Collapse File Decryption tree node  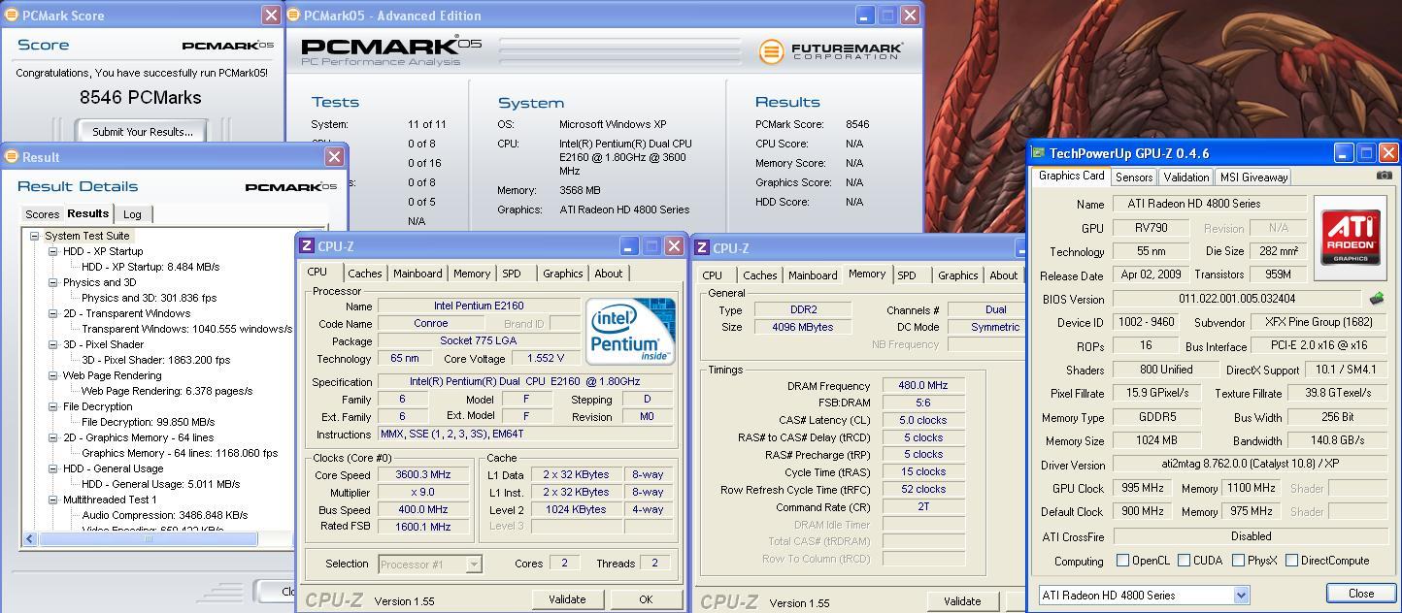(x=53, y=406)
